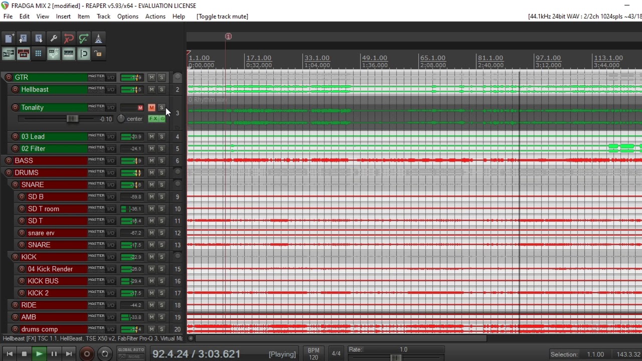This screenshot has height=361, width=642.
Task: Click timeline marker 1 on ruler
Action: tap(228, 36)
